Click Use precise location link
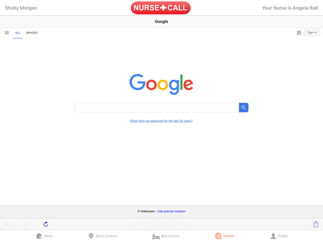This screenshot has width=323, height=242. 171,211
